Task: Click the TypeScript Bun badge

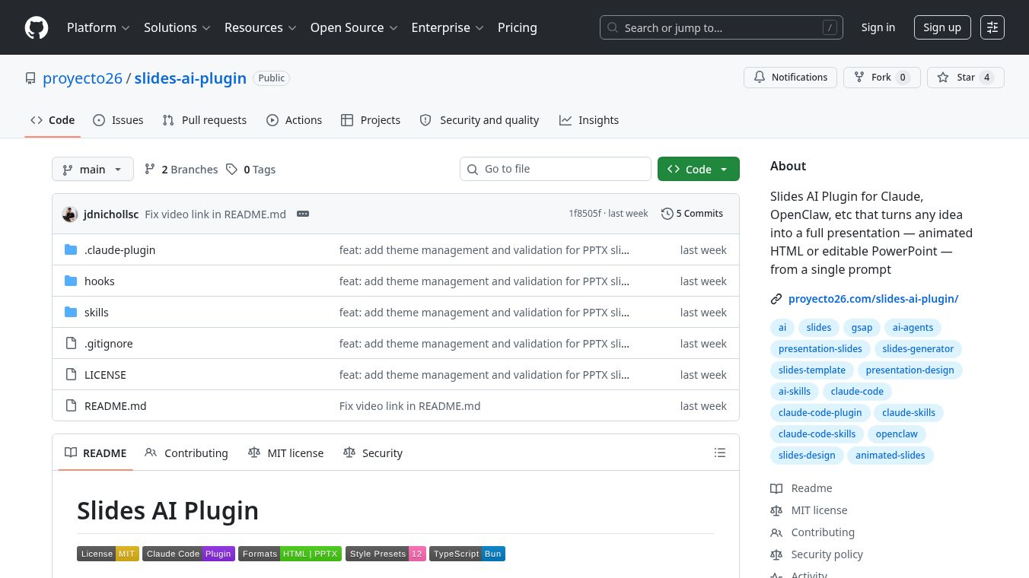Action: click(x=467, y=554)
